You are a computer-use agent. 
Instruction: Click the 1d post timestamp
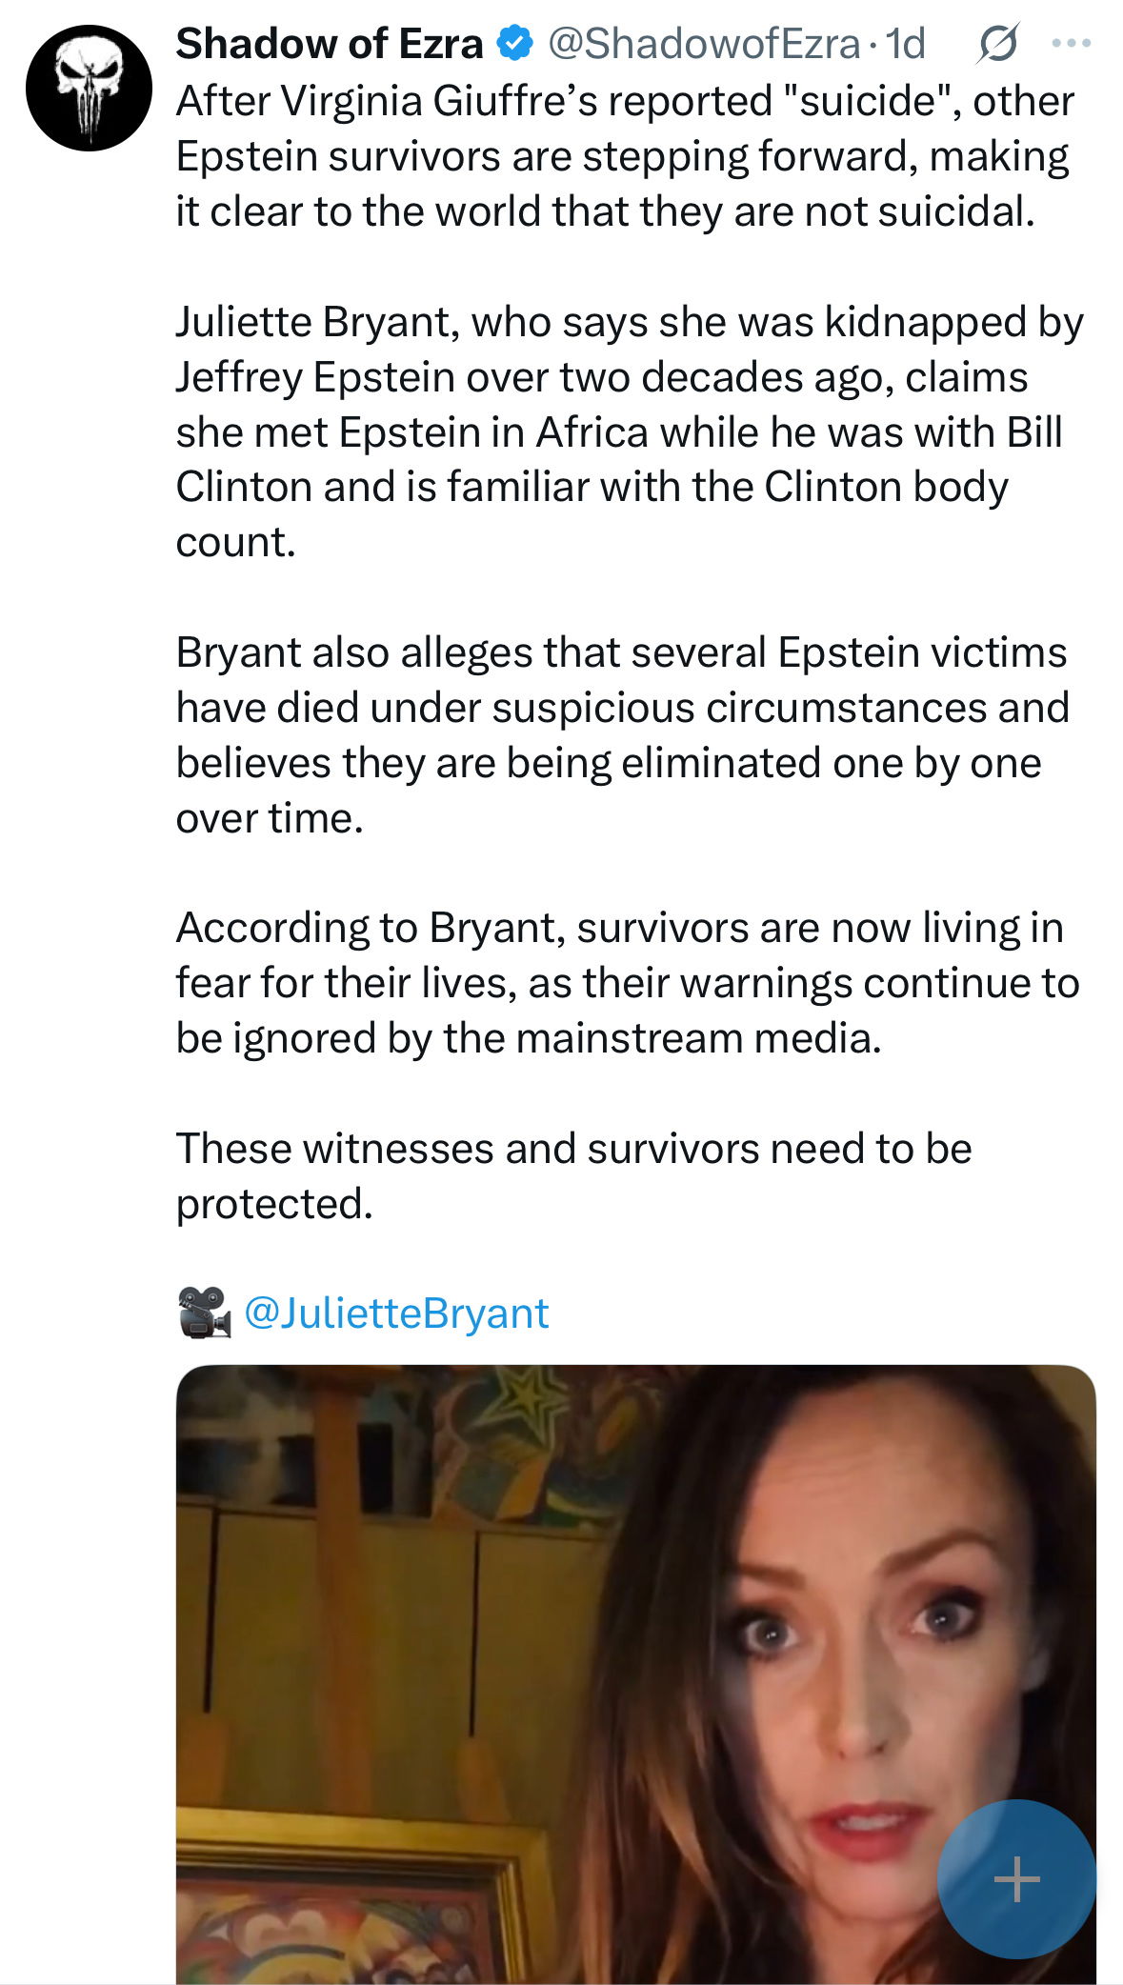click(906, 44)
